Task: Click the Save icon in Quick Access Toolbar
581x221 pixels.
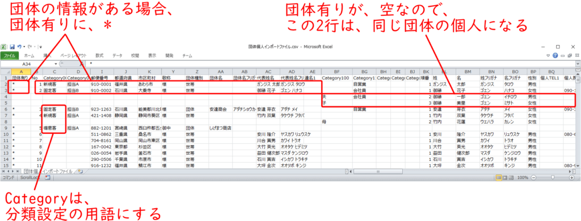Action: pos(12,47)
